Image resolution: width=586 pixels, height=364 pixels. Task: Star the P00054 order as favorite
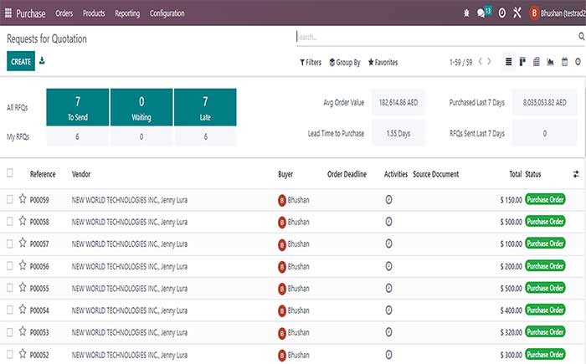tap(23, 310)
